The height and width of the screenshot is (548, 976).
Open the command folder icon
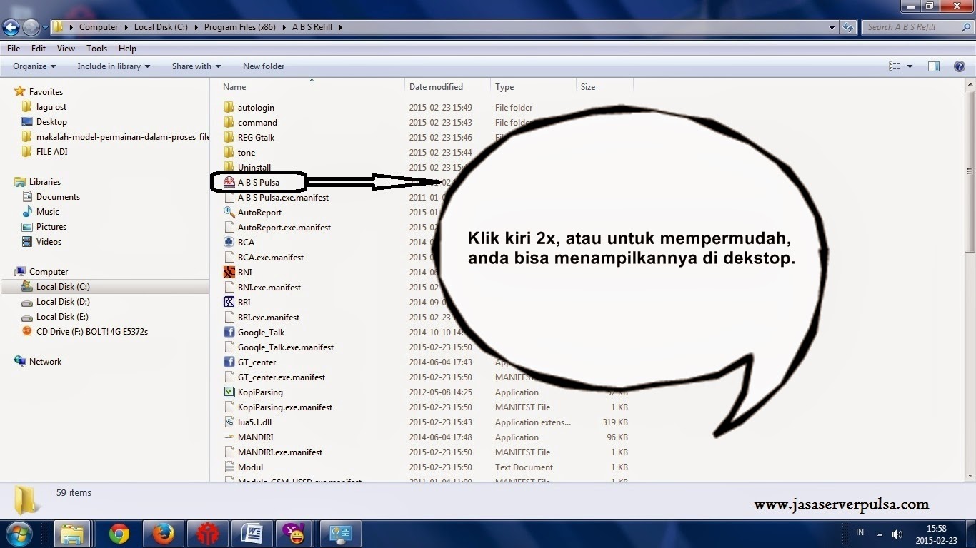click(x=229, y=122)
